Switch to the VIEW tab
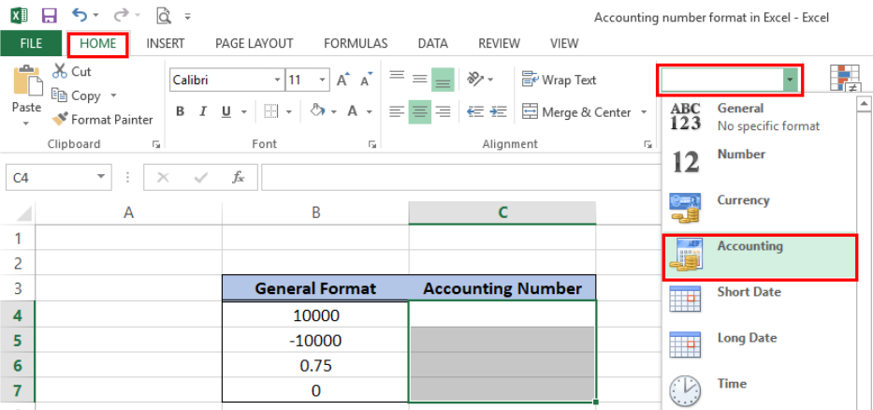Viewport: 873px width, 410px height. (x=564, y=43)
